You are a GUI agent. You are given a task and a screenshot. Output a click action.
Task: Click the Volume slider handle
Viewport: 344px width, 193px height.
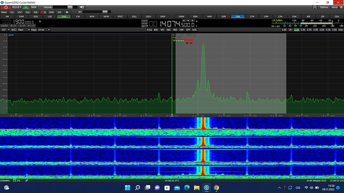(70, 7)
